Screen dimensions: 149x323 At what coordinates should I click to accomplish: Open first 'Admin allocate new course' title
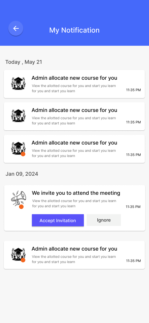point(74,78)
